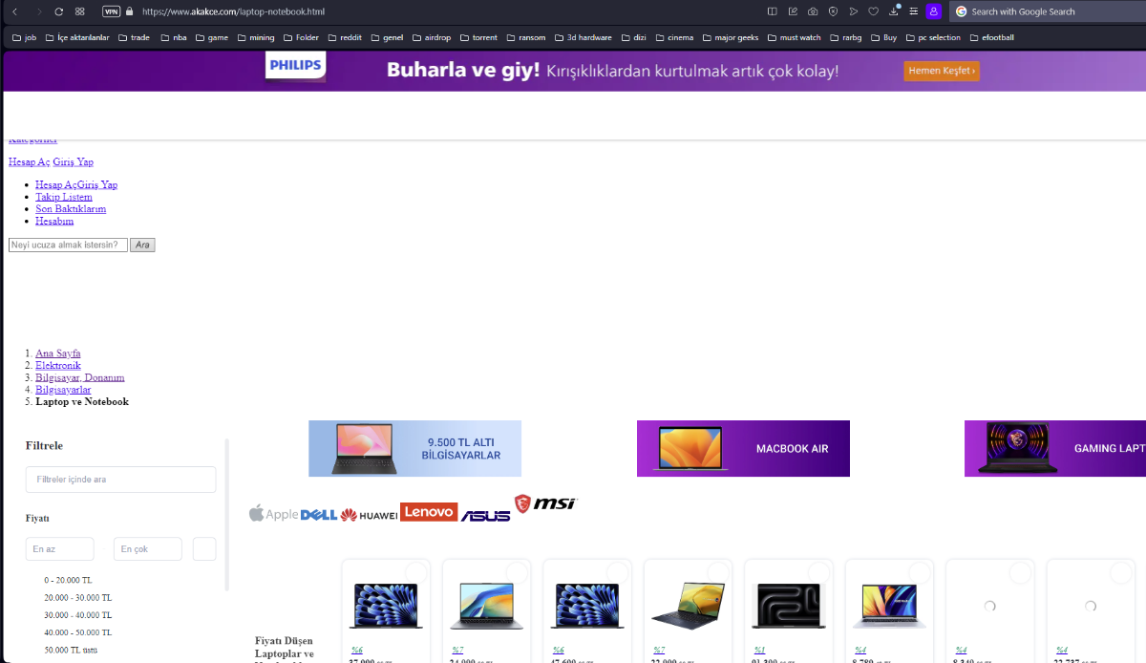Open the cinema bookmarks folder
The height and width of the screenshot is (663, 1146).
673,37
